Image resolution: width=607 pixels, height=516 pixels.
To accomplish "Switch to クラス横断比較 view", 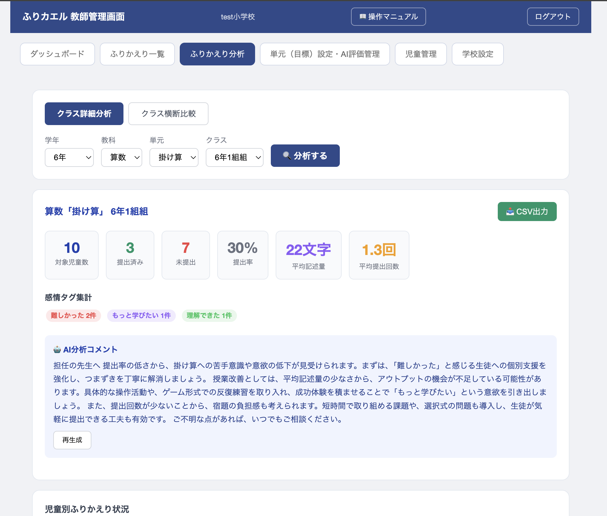I will 169,114.
